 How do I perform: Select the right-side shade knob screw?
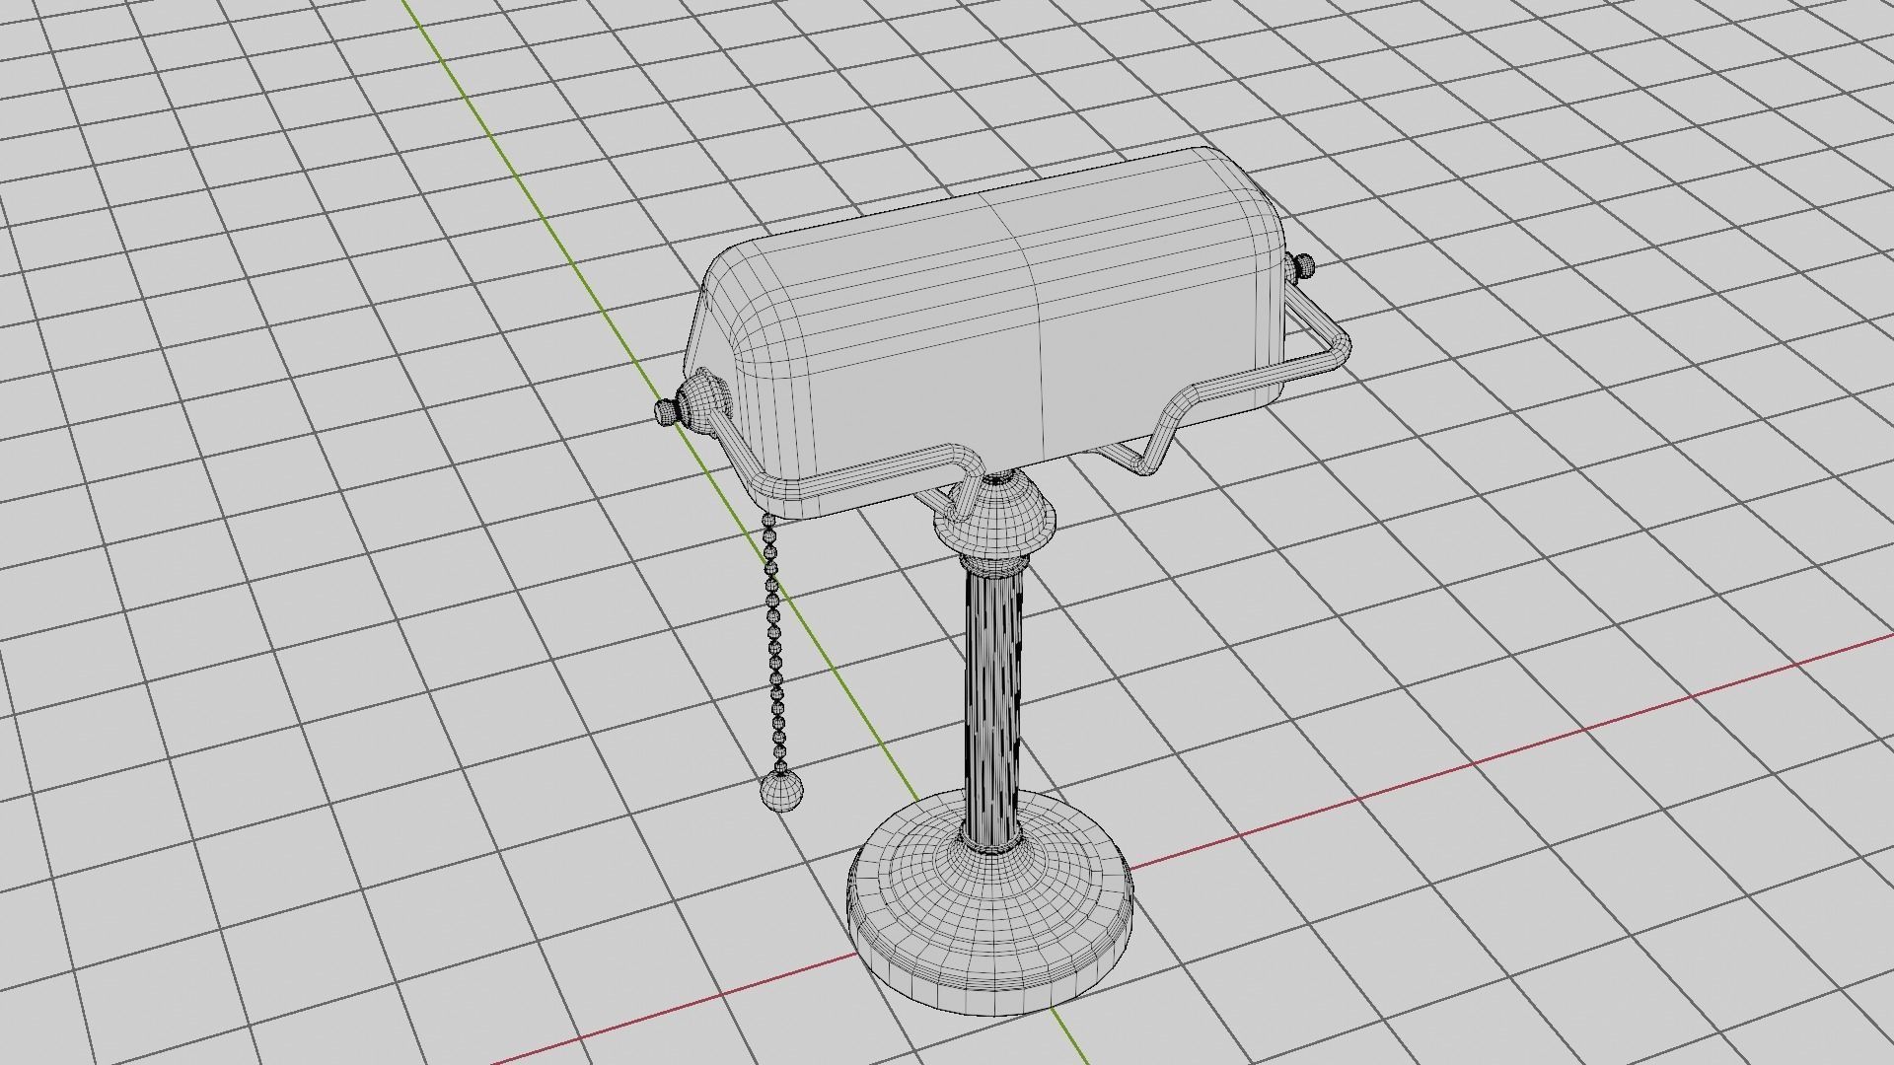(1305, 264)
